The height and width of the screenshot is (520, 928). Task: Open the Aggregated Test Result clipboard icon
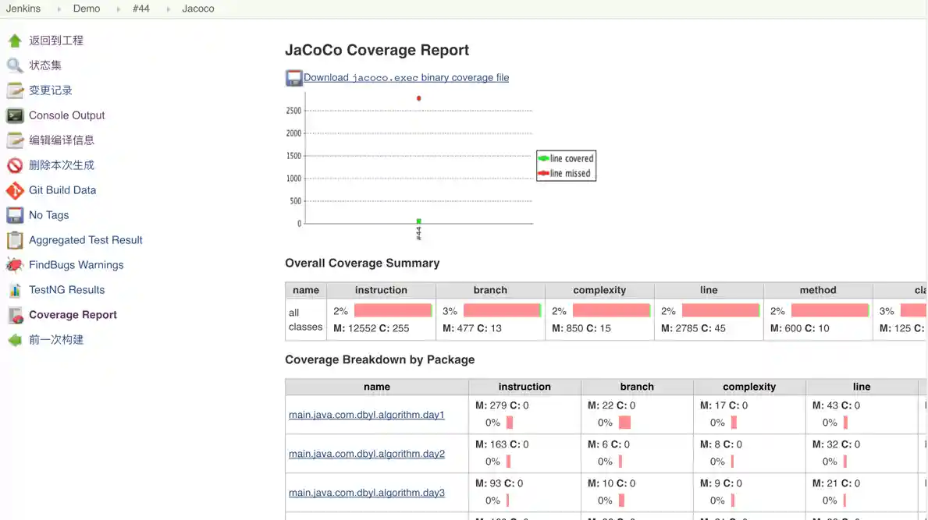pyautogui.click(x=15, y=240)
